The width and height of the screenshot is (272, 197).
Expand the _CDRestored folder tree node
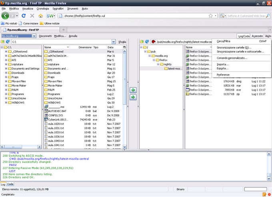click(6, 52)
